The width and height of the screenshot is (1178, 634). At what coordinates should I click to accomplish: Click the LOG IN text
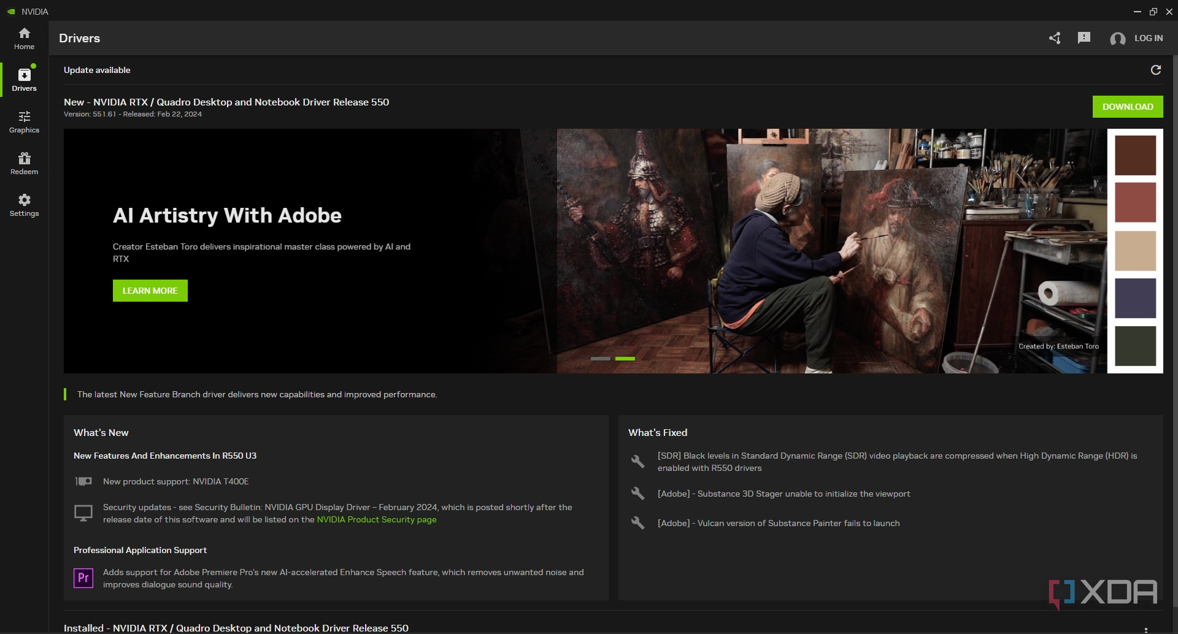pyautogui.click(x=1148, y=38)
